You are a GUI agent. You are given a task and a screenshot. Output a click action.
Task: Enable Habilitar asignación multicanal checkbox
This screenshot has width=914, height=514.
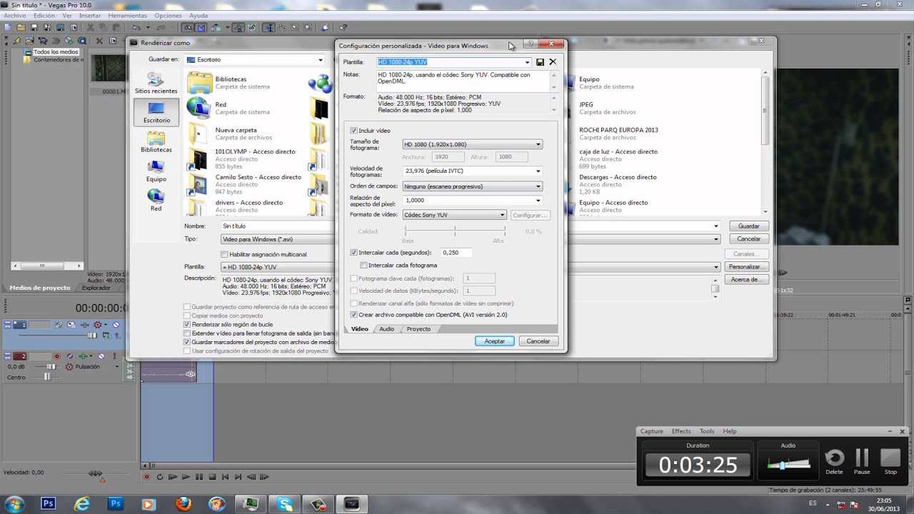coord(224,254)
